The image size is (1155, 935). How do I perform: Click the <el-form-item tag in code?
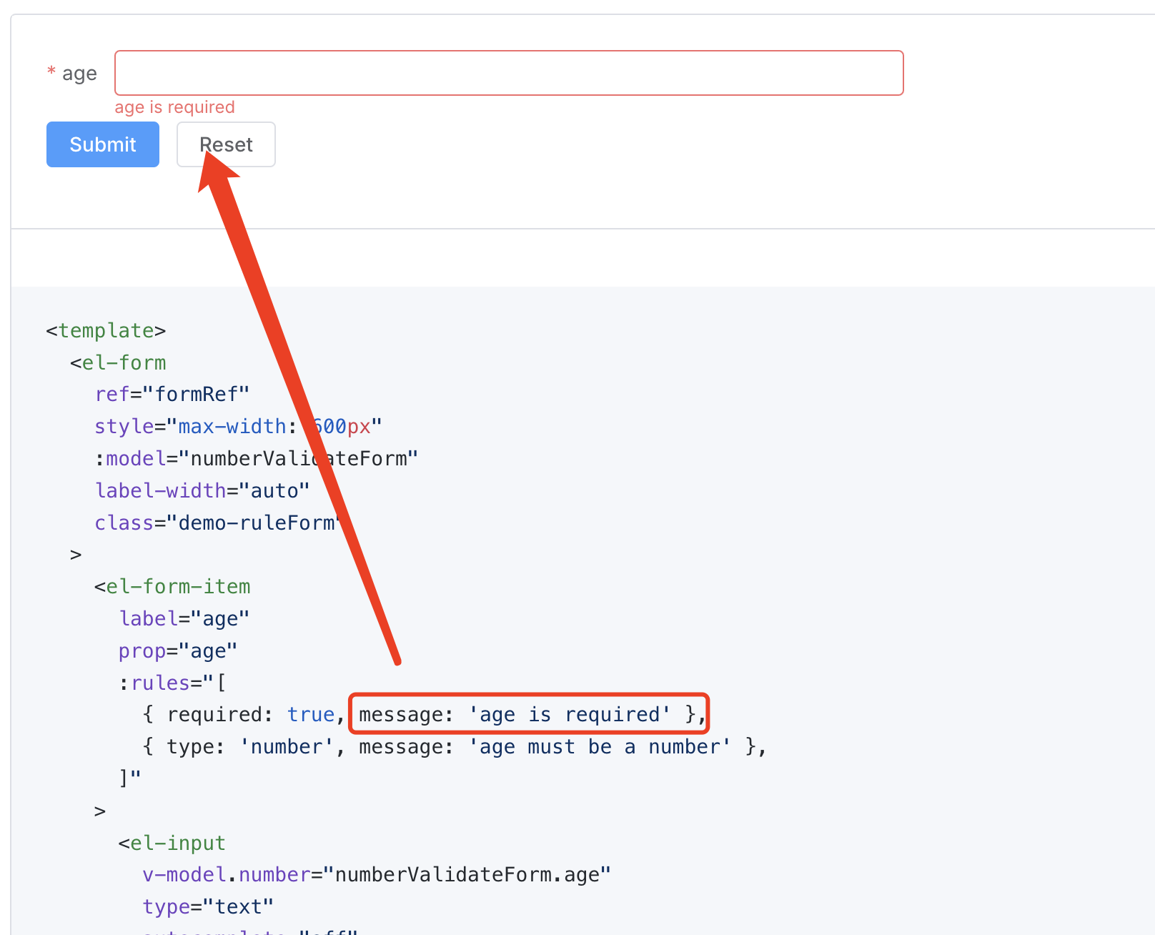coord(172,587)
